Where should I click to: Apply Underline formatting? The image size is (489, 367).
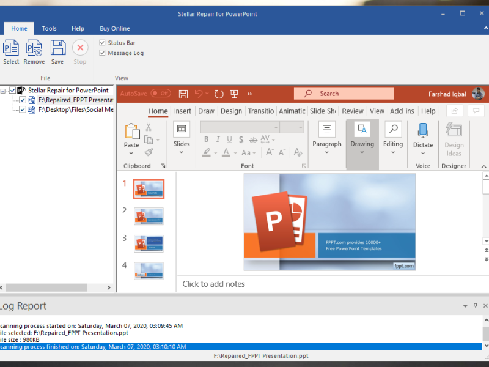229,139
